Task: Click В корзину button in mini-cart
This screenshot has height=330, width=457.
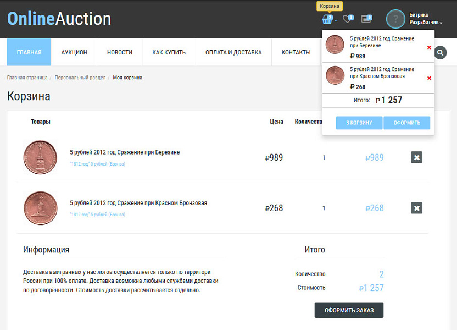Action: 359,123
